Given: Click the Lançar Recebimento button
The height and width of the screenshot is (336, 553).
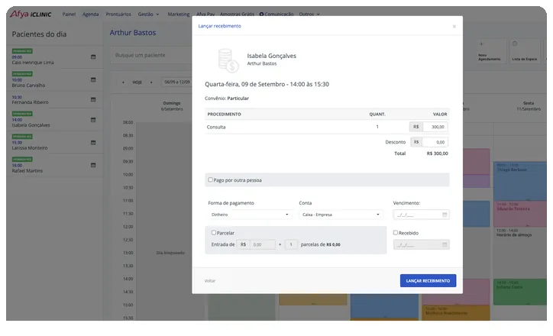Looking at the screenshot, I should pos(428,281).
